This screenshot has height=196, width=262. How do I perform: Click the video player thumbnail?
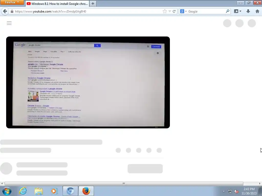(x=88, y=82)
